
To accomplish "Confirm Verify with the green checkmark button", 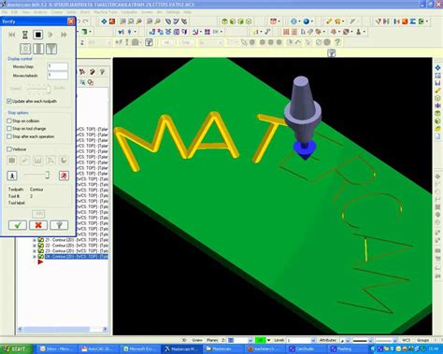I will pyautogui.click(x=18, y=225).
